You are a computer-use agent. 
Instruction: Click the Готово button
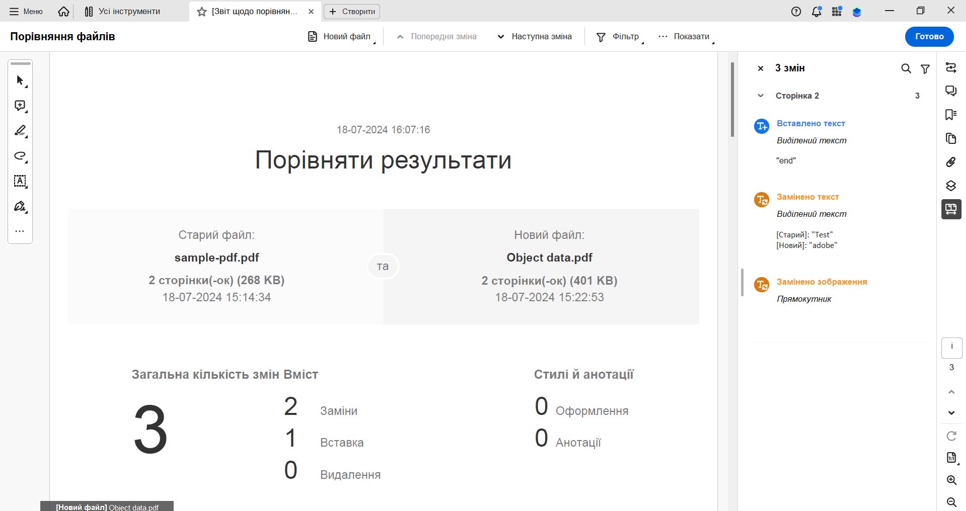coord(929,36)
